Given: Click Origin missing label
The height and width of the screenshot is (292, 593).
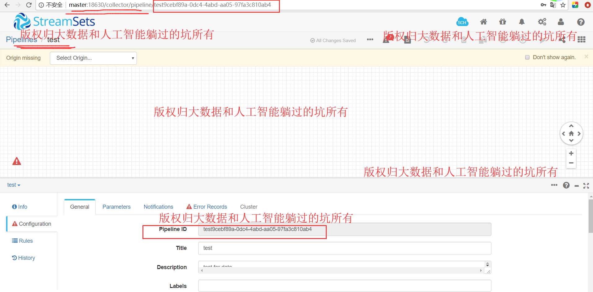Looking at the screenshot, I should pos(23,58).
